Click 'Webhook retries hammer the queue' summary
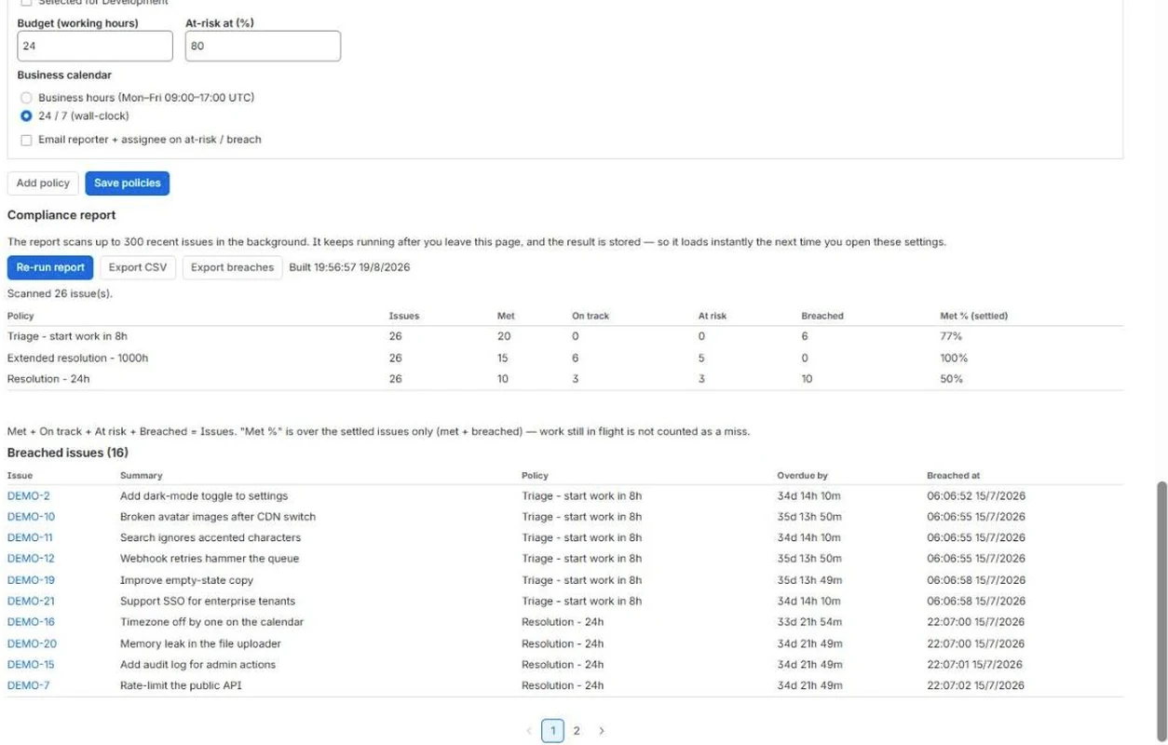The image size is (1168, 745). [x=210, y=559]
